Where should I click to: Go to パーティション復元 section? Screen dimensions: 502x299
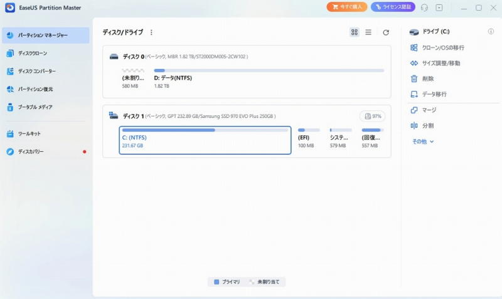tap(36, 89)
